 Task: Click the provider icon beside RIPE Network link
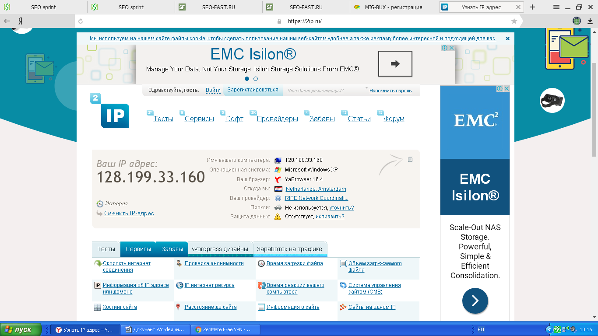coord(278,198)
